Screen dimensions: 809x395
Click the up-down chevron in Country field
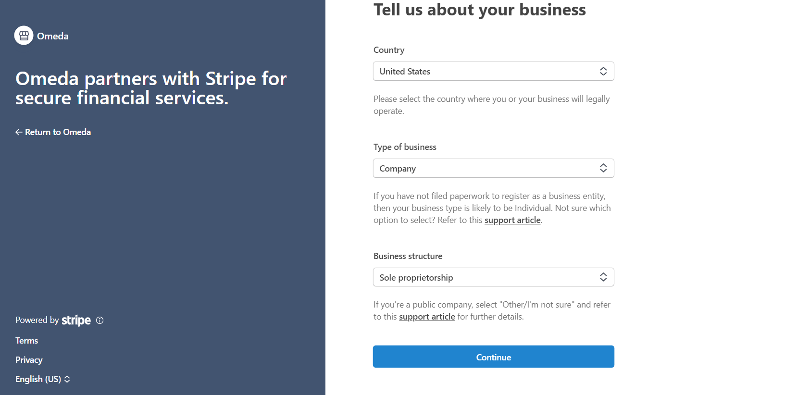coord(603,72)
